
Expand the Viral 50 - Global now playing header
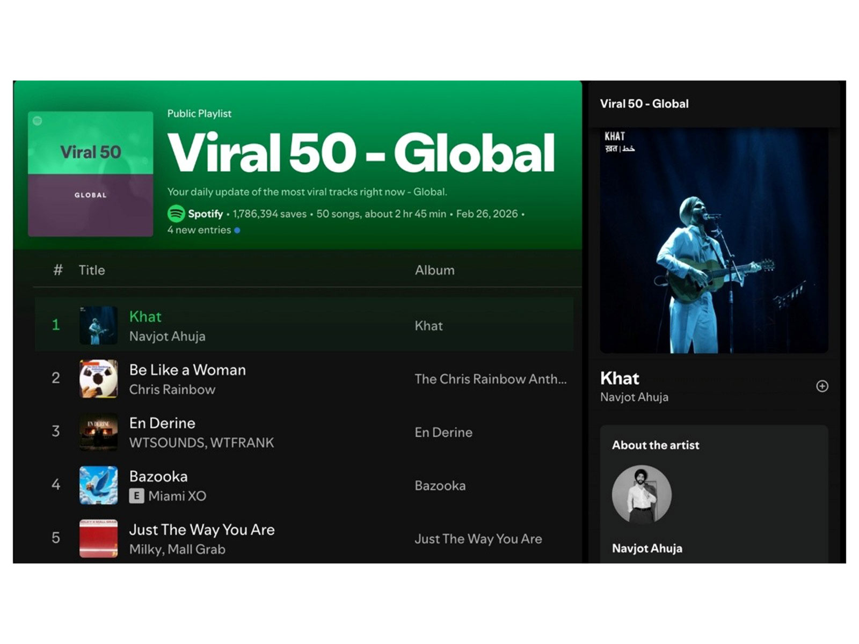[644, 104]
